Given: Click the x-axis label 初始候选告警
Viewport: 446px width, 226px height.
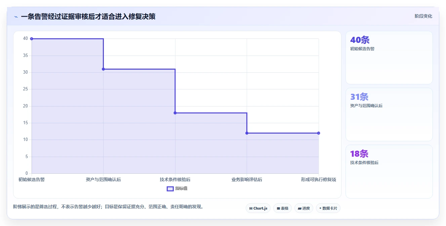Looking at the screenshot, I should (x=32, y=179).
